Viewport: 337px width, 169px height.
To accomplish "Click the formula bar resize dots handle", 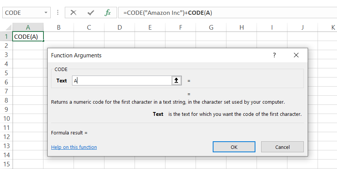I will coord(58,13).
